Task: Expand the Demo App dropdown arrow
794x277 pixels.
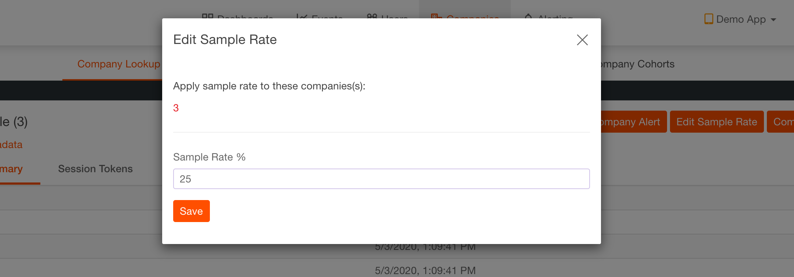Action: [x=773, y=20]
